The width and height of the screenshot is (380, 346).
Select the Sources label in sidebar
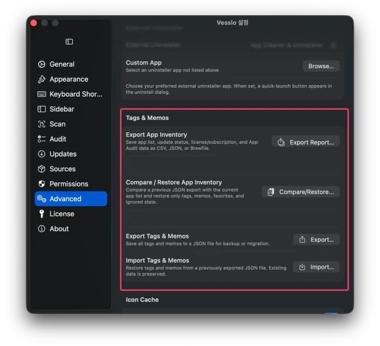[62, 169]
